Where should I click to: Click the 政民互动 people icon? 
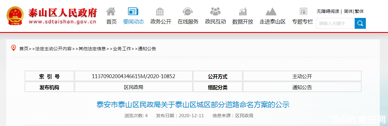215,11
